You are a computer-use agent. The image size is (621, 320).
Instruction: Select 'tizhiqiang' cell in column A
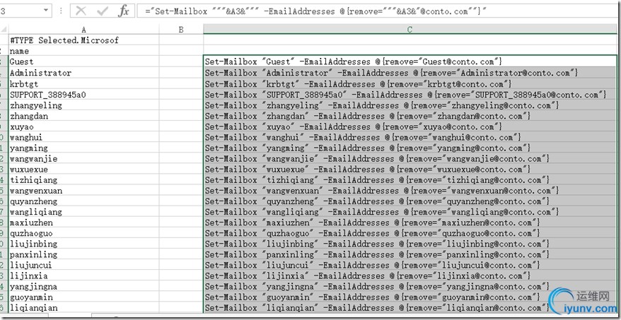84,180
